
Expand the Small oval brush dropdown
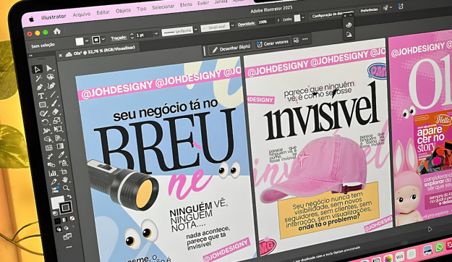(x=232, y=25)
